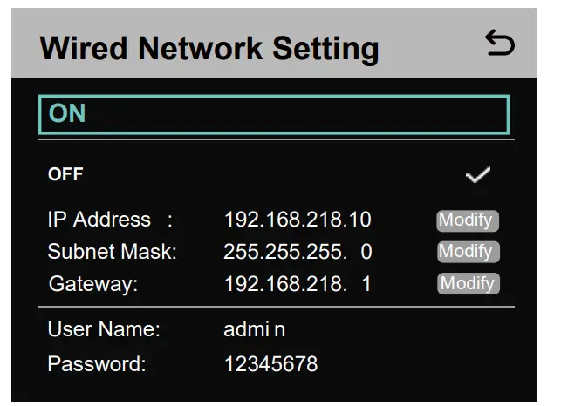
Task: Click the Password label
Action: point(96,363)
